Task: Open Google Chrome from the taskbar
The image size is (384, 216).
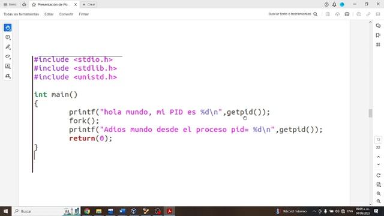Action: point(87,211)
